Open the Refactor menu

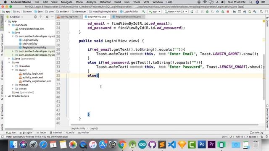click(105, 2)
